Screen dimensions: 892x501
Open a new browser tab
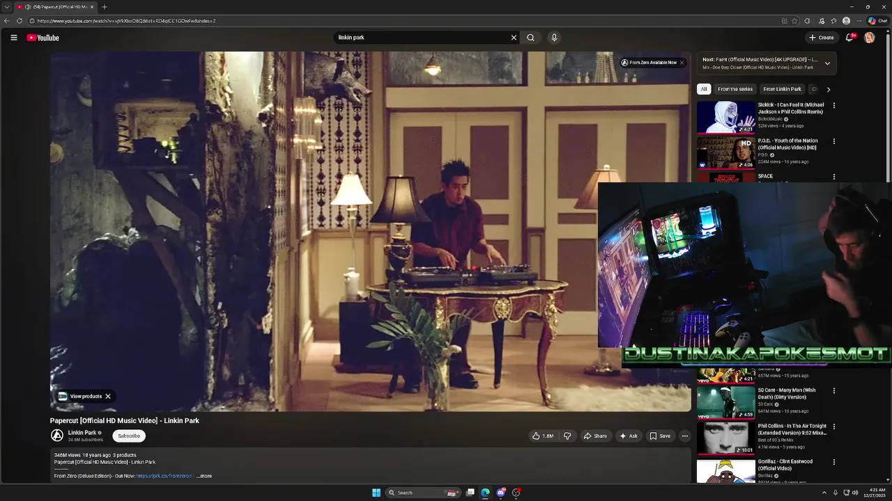(x=105, y=7)
